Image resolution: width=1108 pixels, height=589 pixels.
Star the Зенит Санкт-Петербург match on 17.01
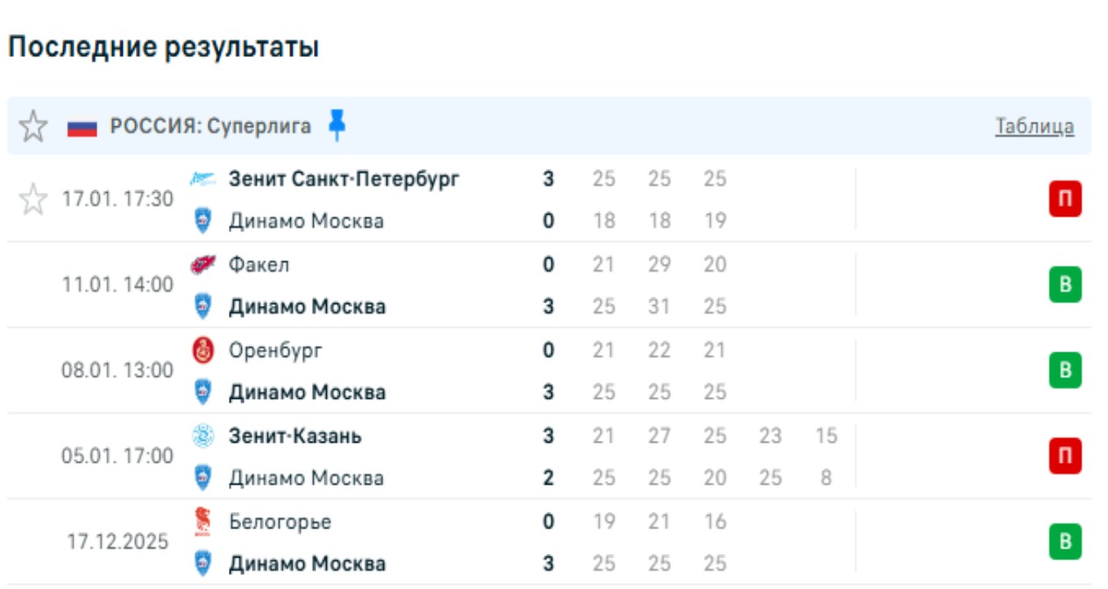pos(33,200)
